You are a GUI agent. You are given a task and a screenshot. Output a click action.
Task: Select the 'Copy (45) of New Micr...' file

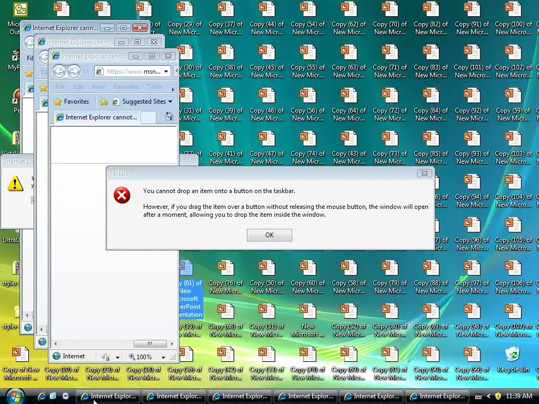(x=267, y=62)
